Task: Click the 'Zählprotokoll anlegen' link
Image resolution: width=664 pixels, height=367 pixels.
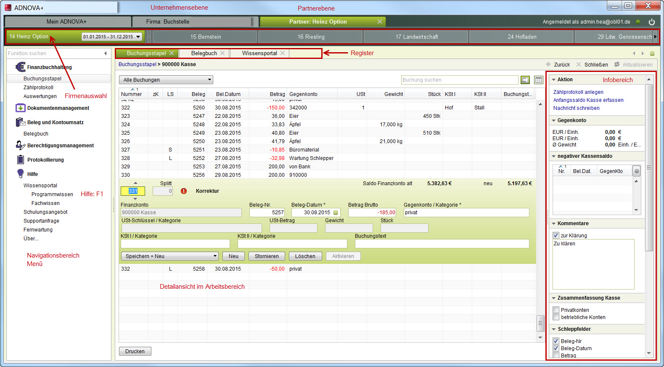Action: click(578, 92)
